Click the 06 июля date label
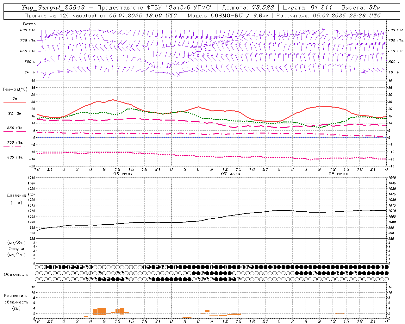 (123, 174)
